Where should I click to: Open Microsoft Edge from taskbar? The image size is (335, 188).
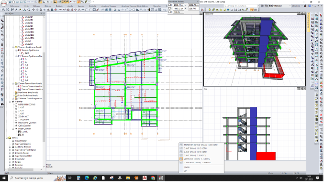click(87, 178)
